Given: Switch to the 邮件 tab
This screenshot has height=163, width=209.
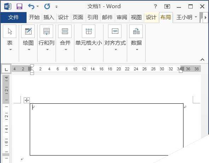Looking at the screenshot, I should pos(107,17).
